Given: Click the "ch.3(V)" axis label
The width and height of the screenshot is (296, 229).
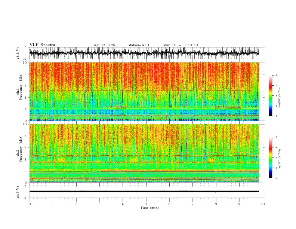Looking at the screenshot, I should tap(18, 192).
